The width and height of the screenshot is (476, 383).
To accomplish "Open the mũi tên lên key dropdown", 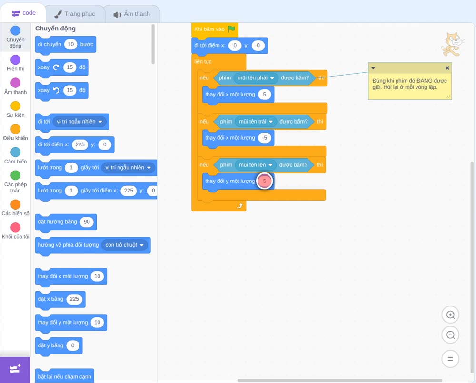I will coord(255,165).
